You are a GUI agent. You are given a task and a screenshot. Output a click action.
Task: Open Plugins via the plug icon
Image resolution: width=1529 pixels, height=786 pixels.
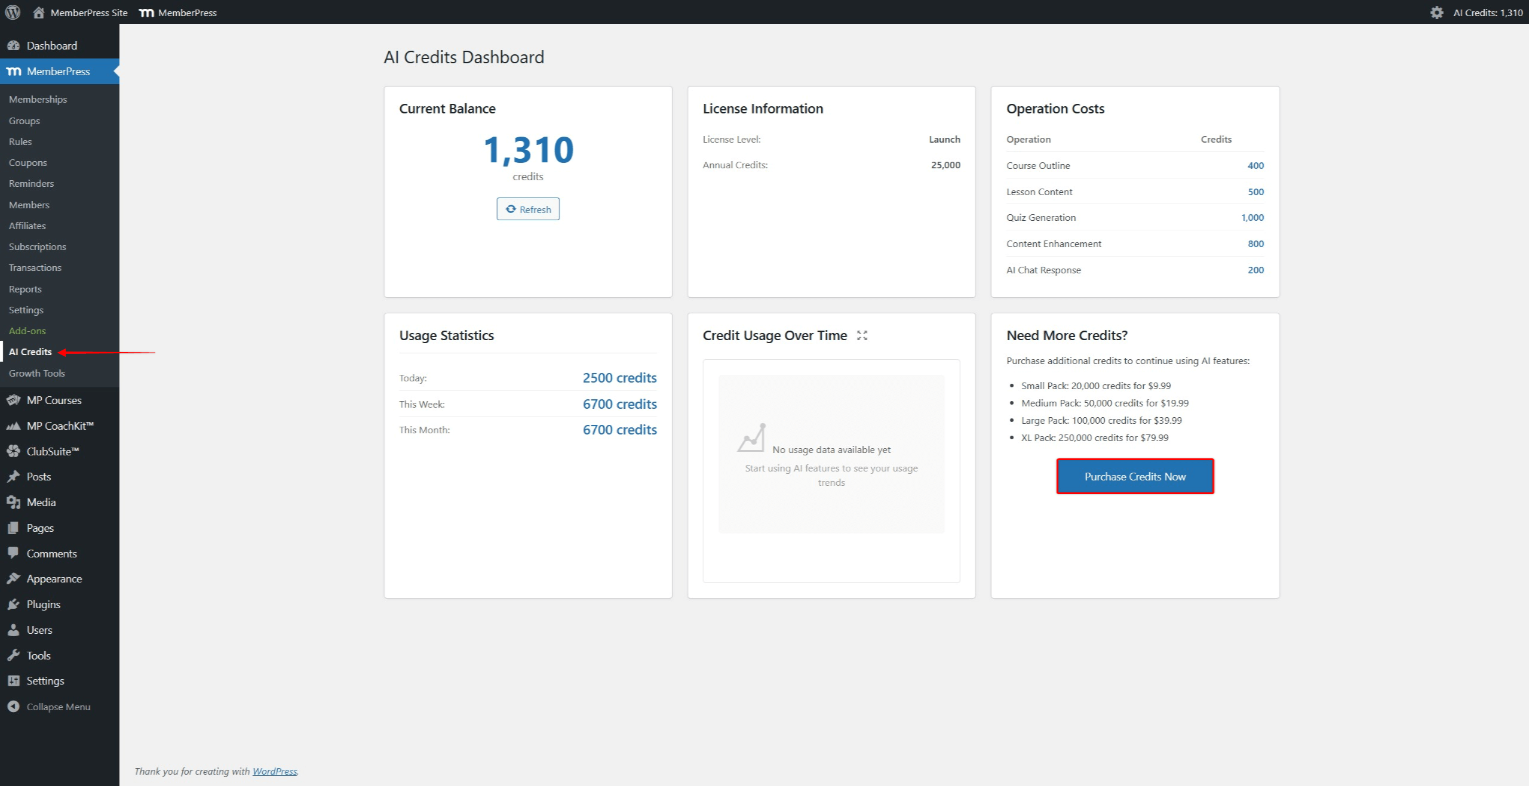tap(14, 604)
